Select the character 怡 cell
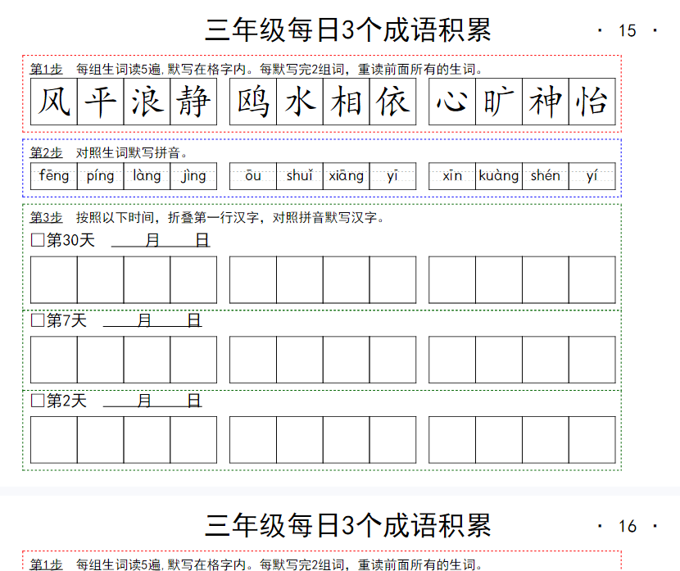 coord(592,102)
